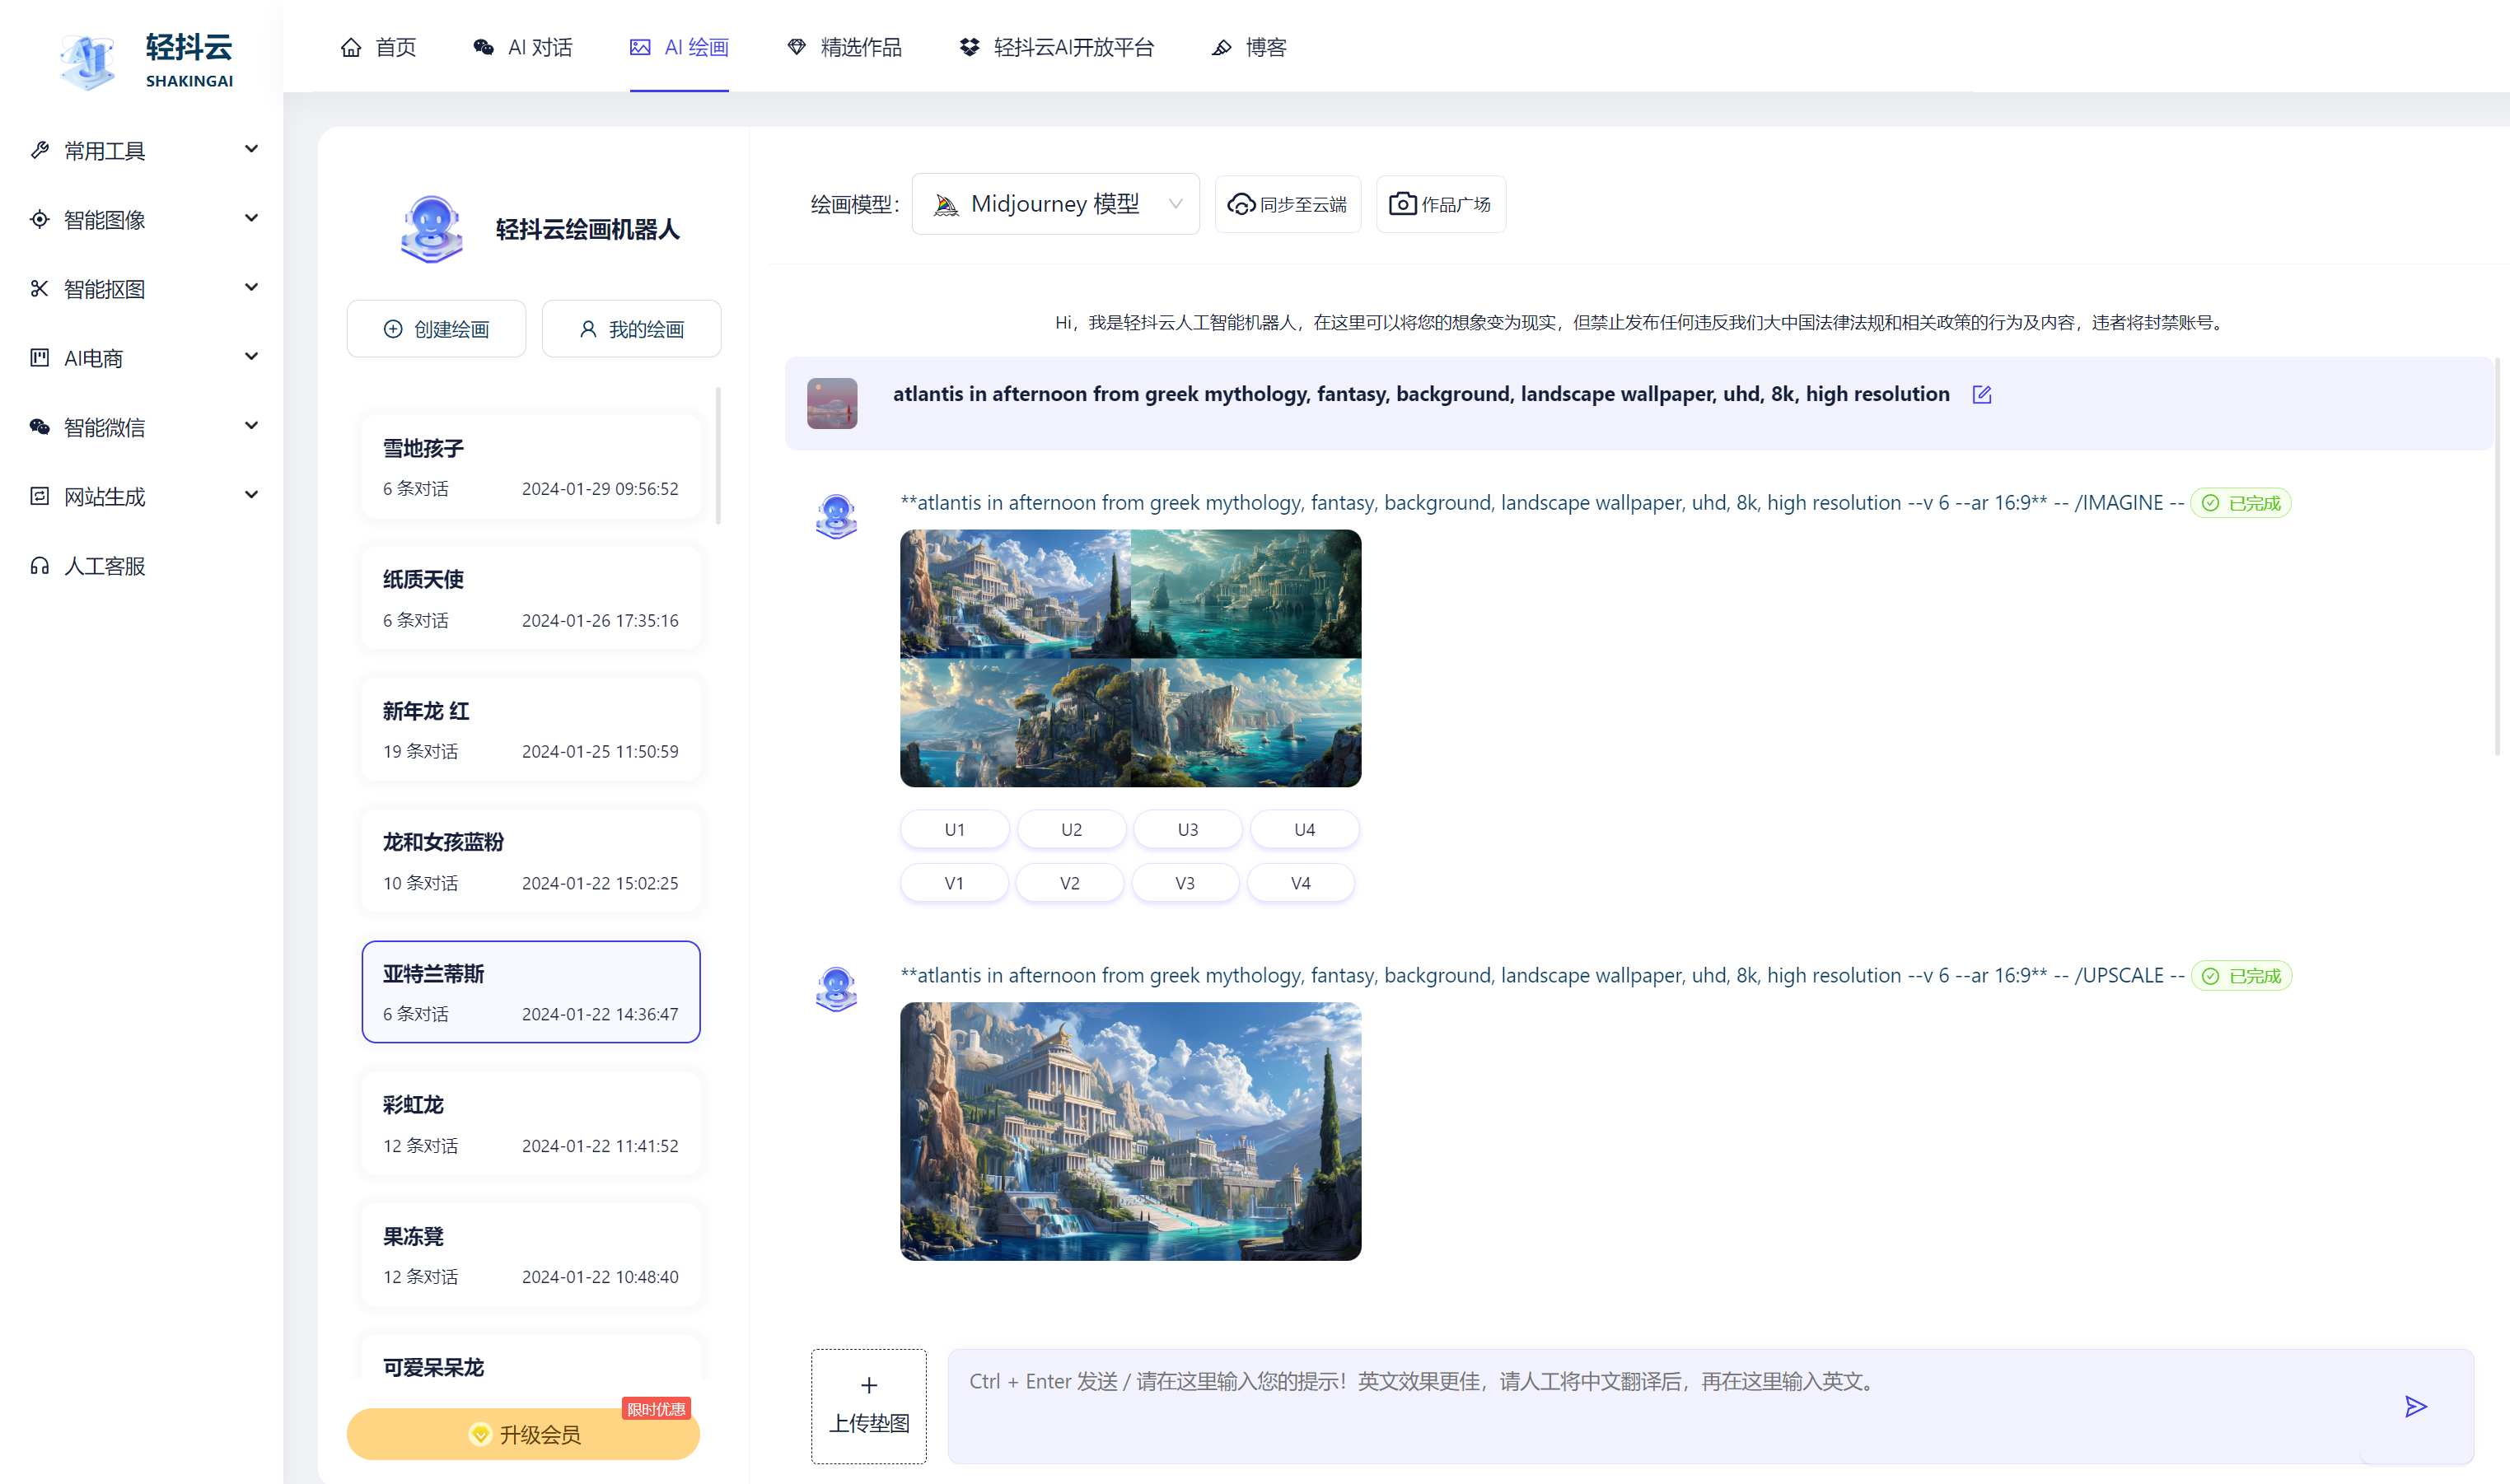Open the 雪地孩子 conversation
The width and height of the screenshot is (2510, 1484).
point(531,467)
